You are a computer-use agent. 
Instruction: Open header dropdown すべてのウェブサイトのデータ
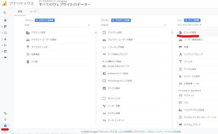coord(64,4)
